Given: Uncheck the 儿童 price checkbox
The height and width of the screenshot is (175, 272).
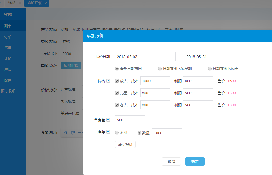Looking at the screenshot, I should [x=117, y=93].
